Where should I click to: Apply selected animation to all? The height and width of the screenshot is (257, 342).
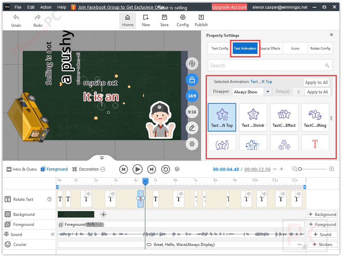[316, 82]
